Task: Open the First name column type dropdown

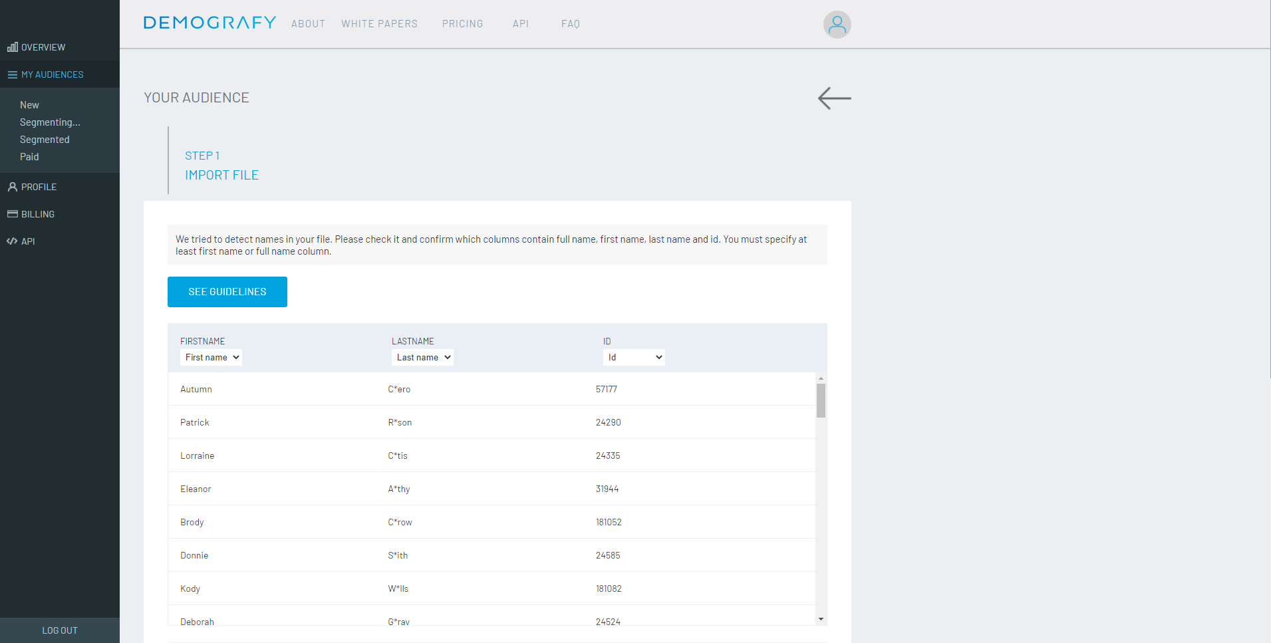Action: pos(211,357)
